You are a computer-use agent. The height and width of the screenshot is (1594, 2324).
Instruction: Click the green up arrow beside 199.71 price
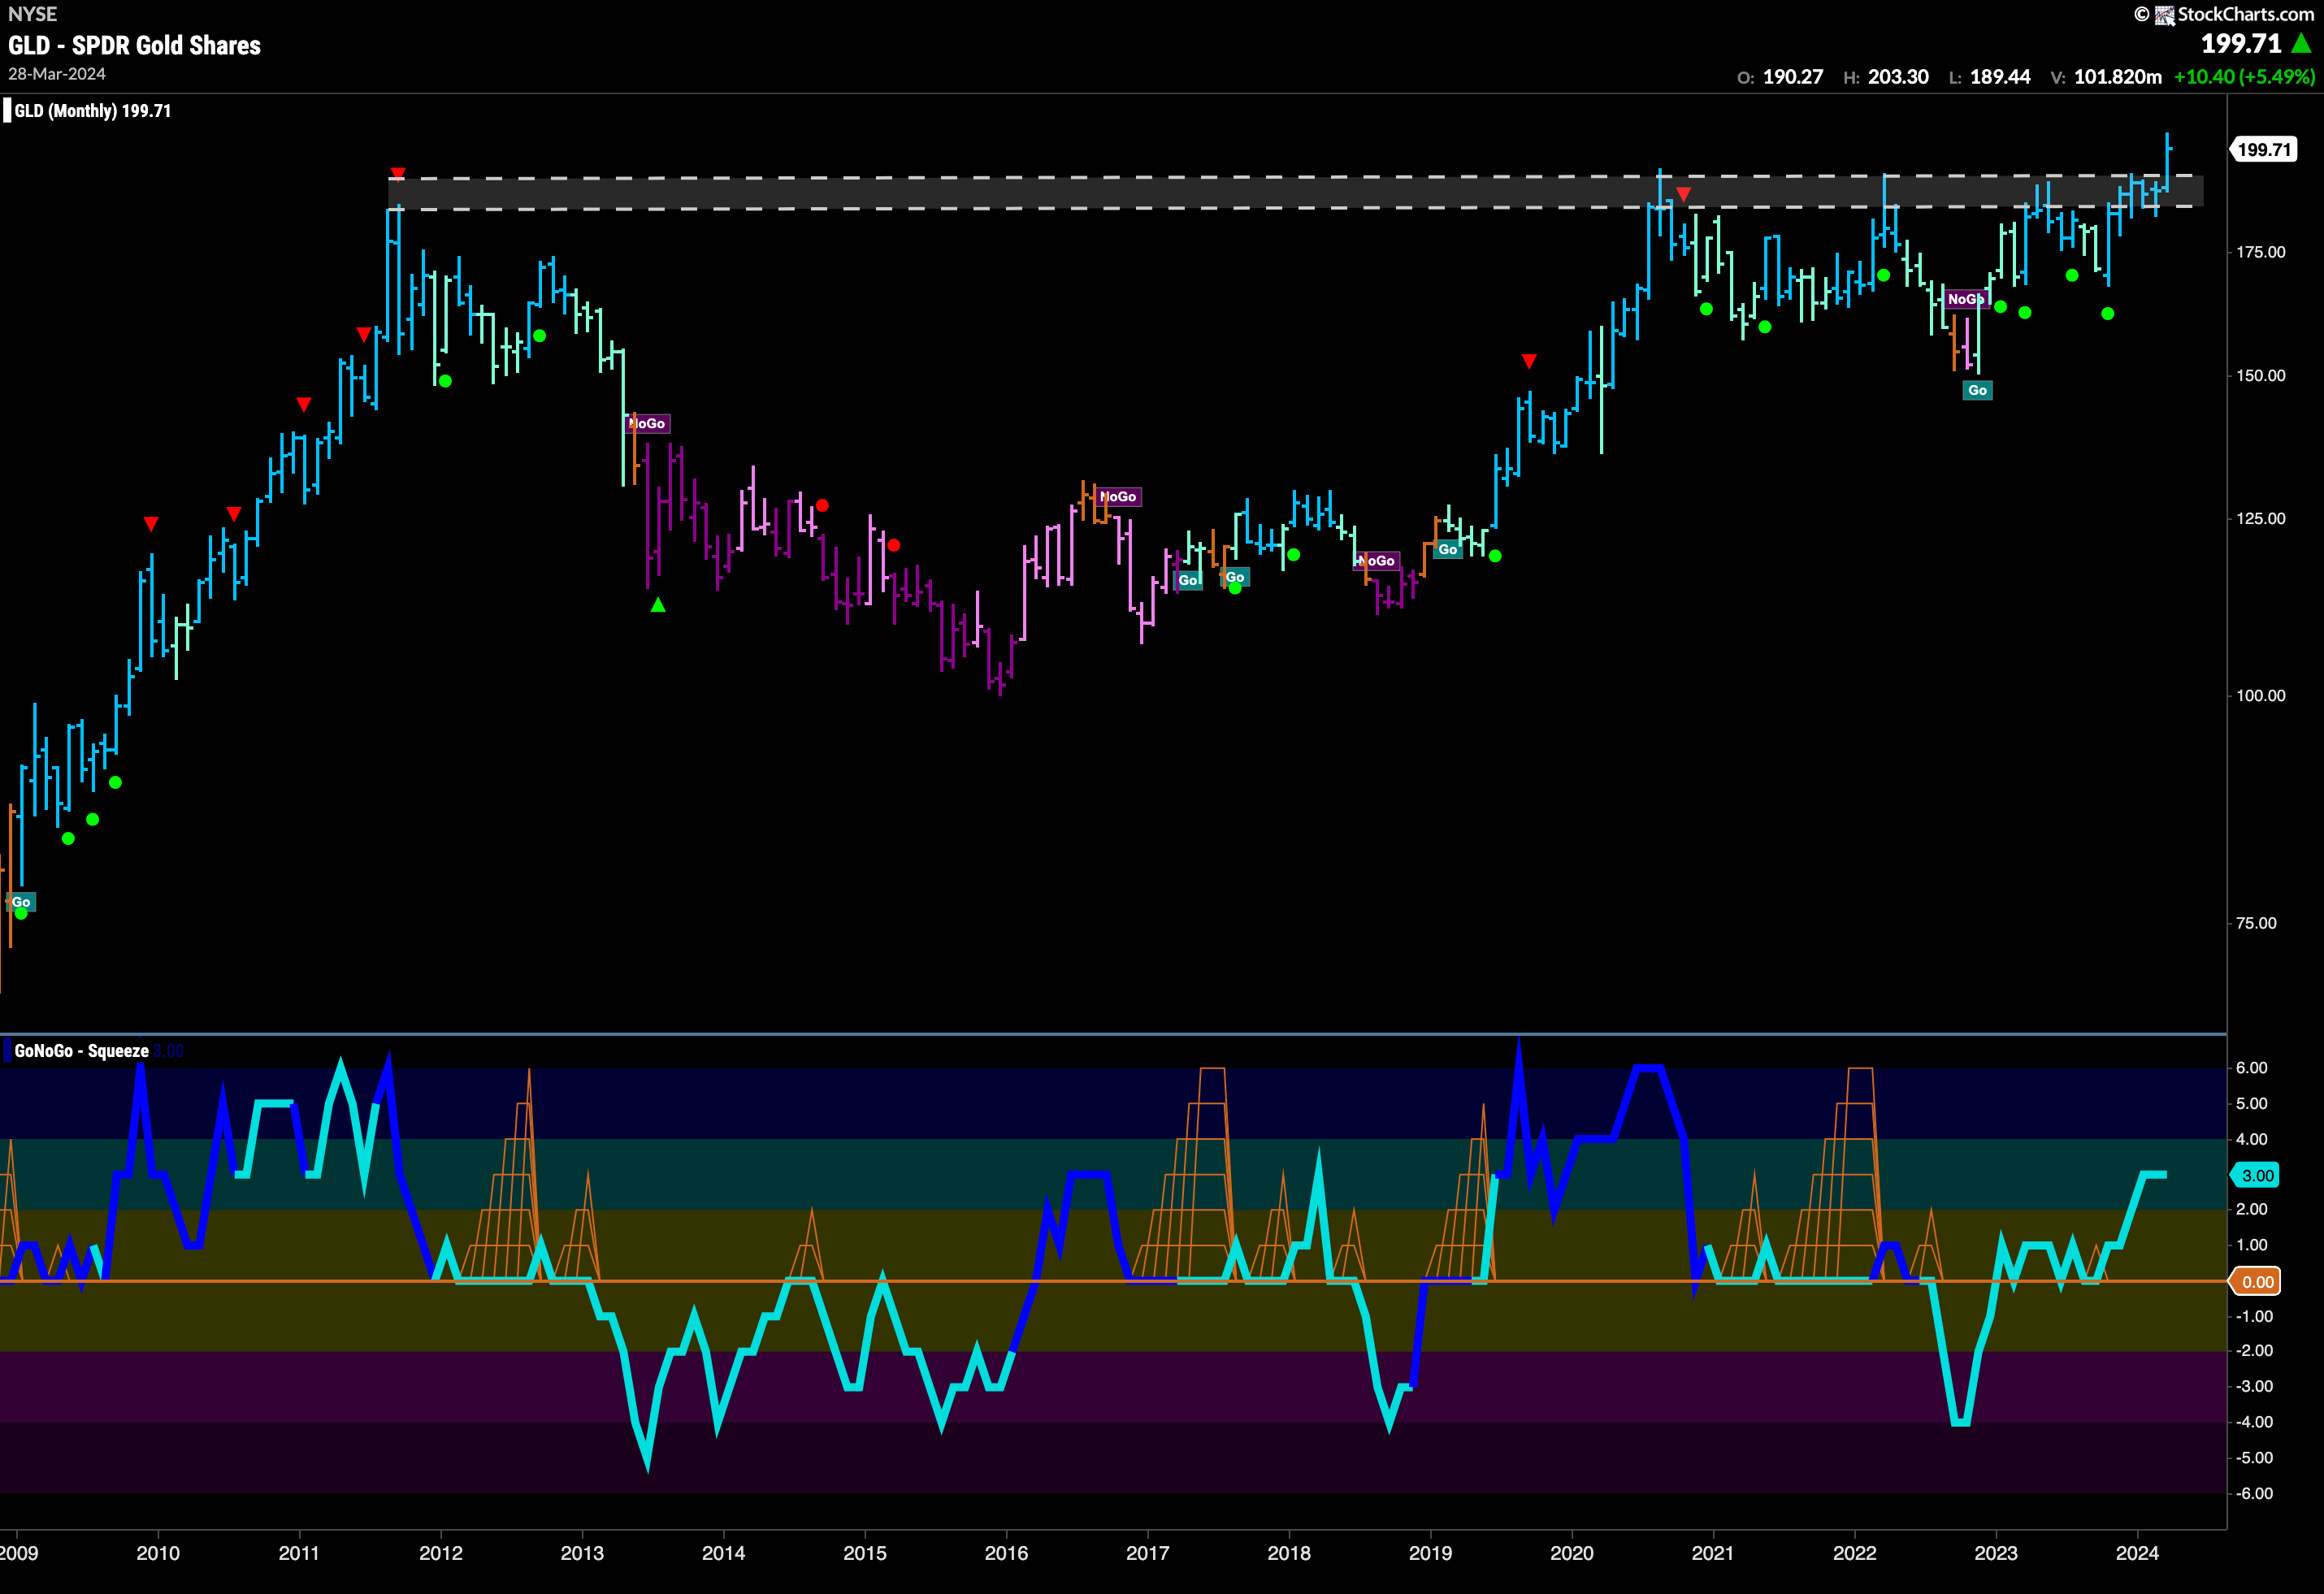(2302, 44)
